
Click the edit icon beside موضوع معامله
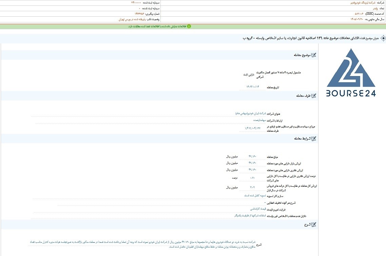[x=314, y=55]
